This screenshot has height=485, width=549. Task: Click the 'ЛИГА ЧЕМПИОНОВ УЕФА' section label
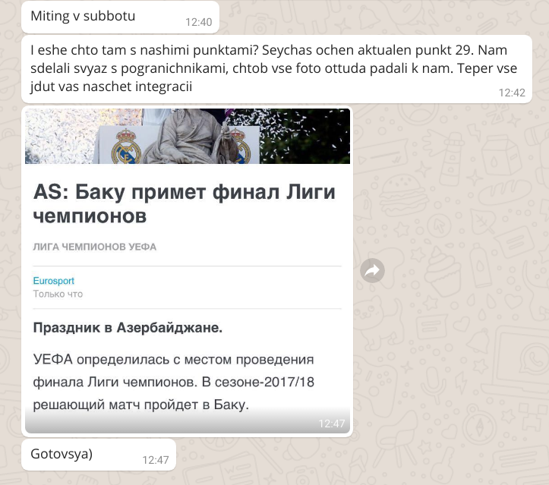(x=94, y=247)
